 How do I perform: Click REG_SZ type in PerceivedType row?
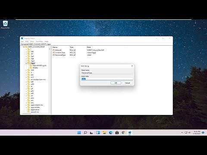(72, 55)
